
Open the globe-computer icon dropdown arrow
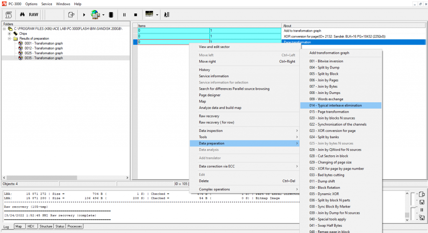[x=103, y=15]
